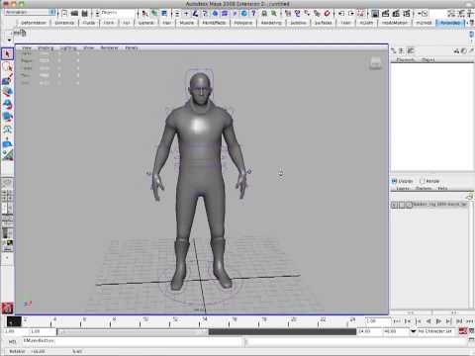This screenshot has height=356, width=475.
Task: Play the animation forwards
Action: [438, 320]
